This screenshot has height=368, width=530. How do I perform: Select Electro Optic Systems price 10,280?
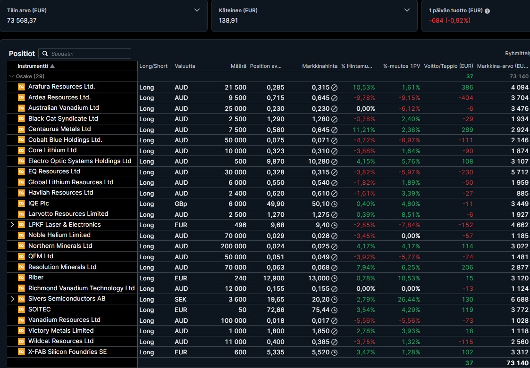click(x=319, y=162)
